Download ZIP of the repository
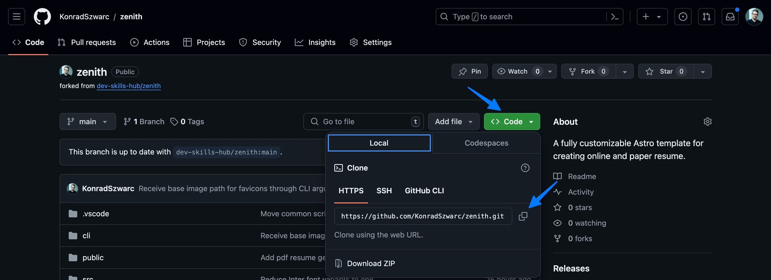 tap(365, 263)
